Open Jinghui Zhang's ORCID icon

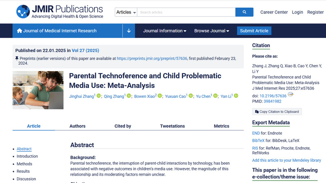pyautogui.click(x=98, y=96)
